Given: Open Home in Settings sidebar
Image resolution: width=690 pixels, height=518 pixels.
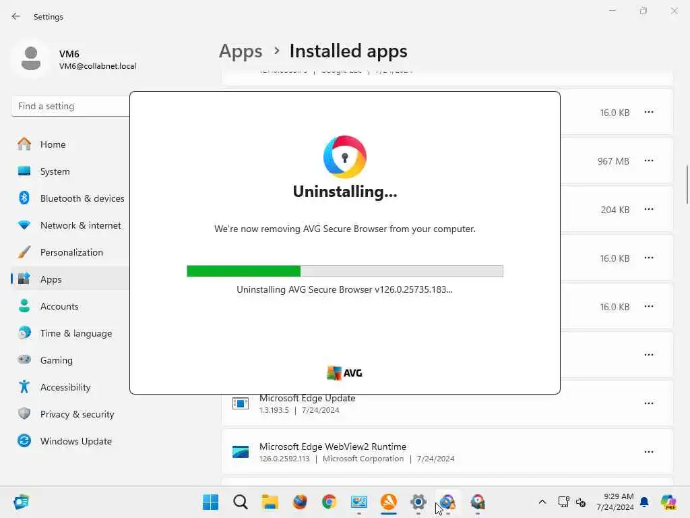Looking at the screenshot, I should pos(70,144).
